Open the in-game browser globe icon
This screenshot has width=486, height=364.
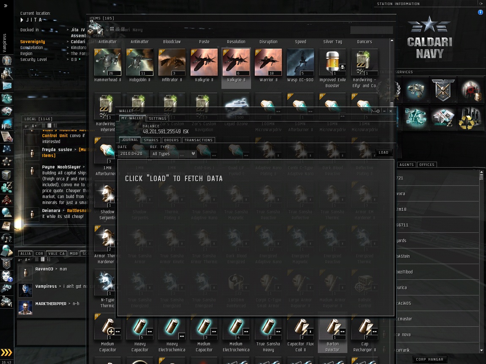pyautogui.click(x=6, y=212)
